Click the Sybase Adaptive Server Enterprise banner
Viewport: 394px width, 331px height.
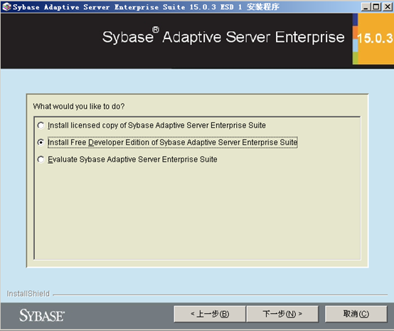click(223, 37)
